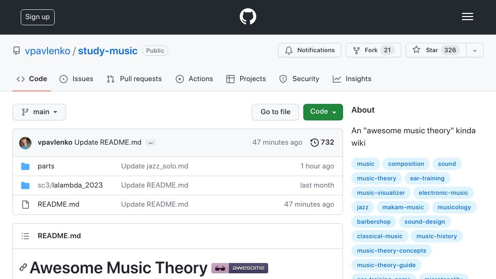Open the README outline list icon
Screen dimensions: 496x279
pos(25,236)
